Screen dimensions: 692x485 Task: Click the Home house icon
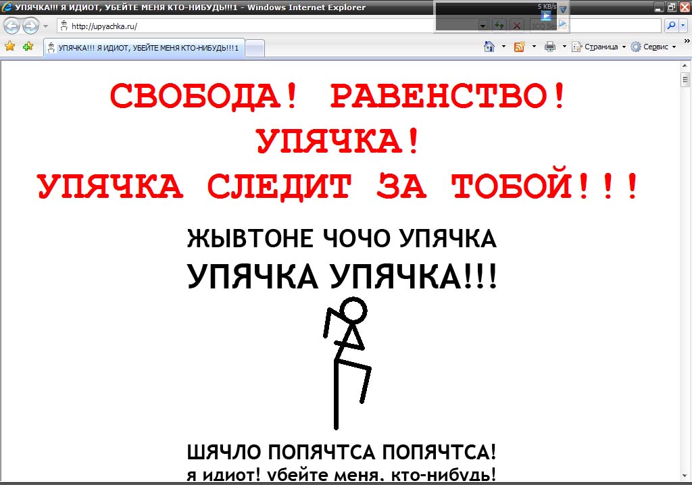pos(489,47)
